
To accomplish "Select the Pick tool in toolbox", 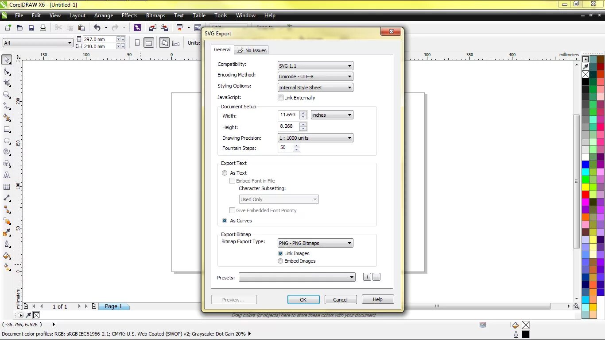I will (x=7, y=60).
